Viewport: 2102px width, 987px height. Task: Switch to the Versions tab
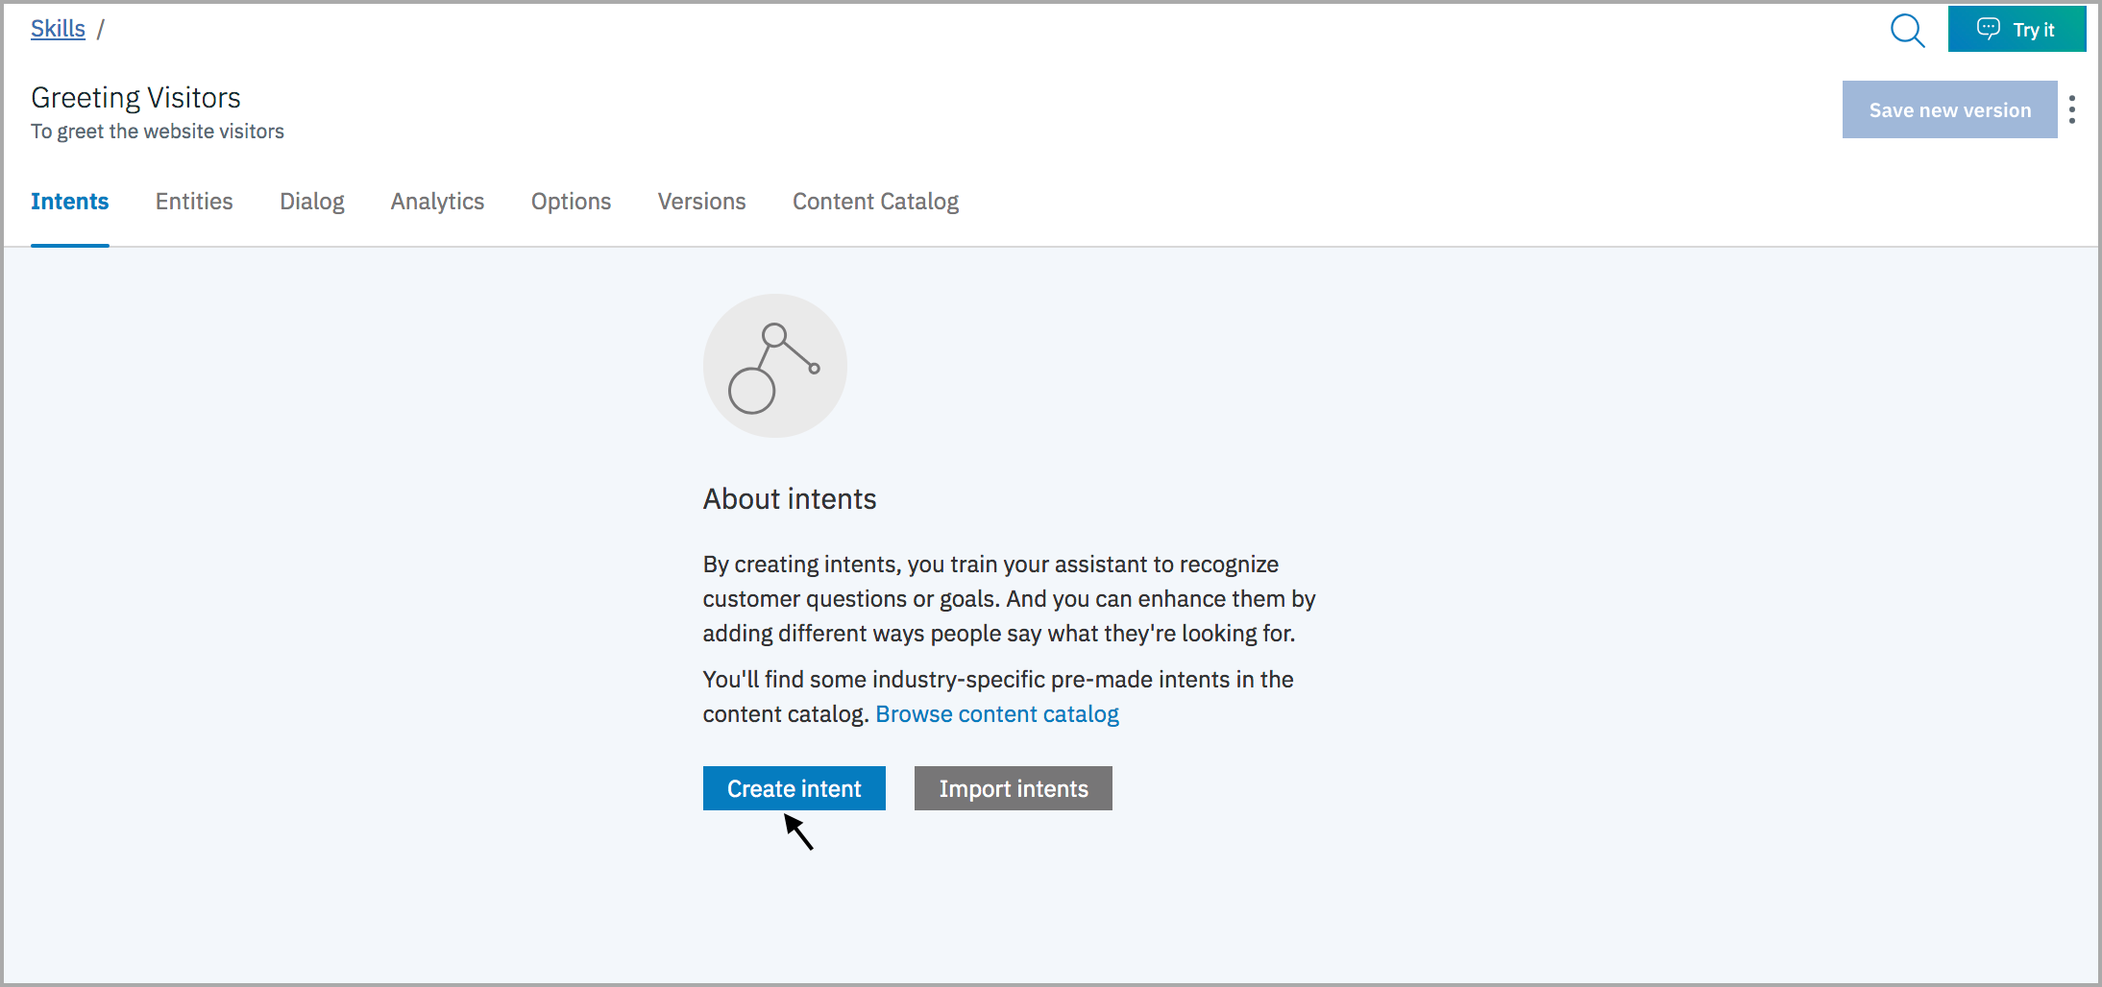[701, 202]
